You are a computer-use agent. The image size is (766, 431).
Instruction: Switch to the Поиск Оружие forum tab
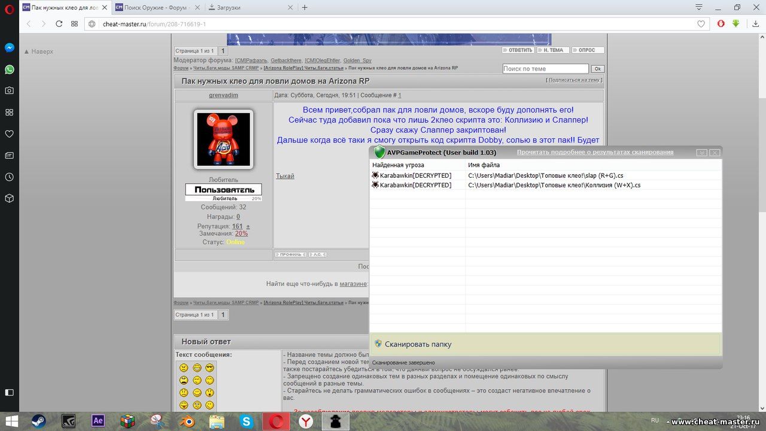click(x=157, y=8)
